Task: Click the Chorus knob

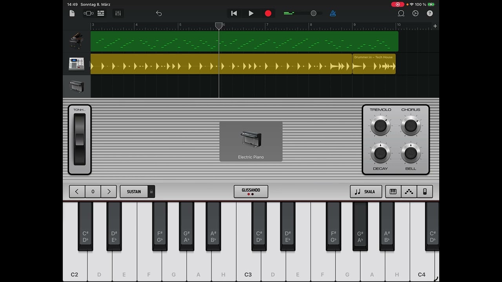Action: pyautogui.click(x=411, y=126)
